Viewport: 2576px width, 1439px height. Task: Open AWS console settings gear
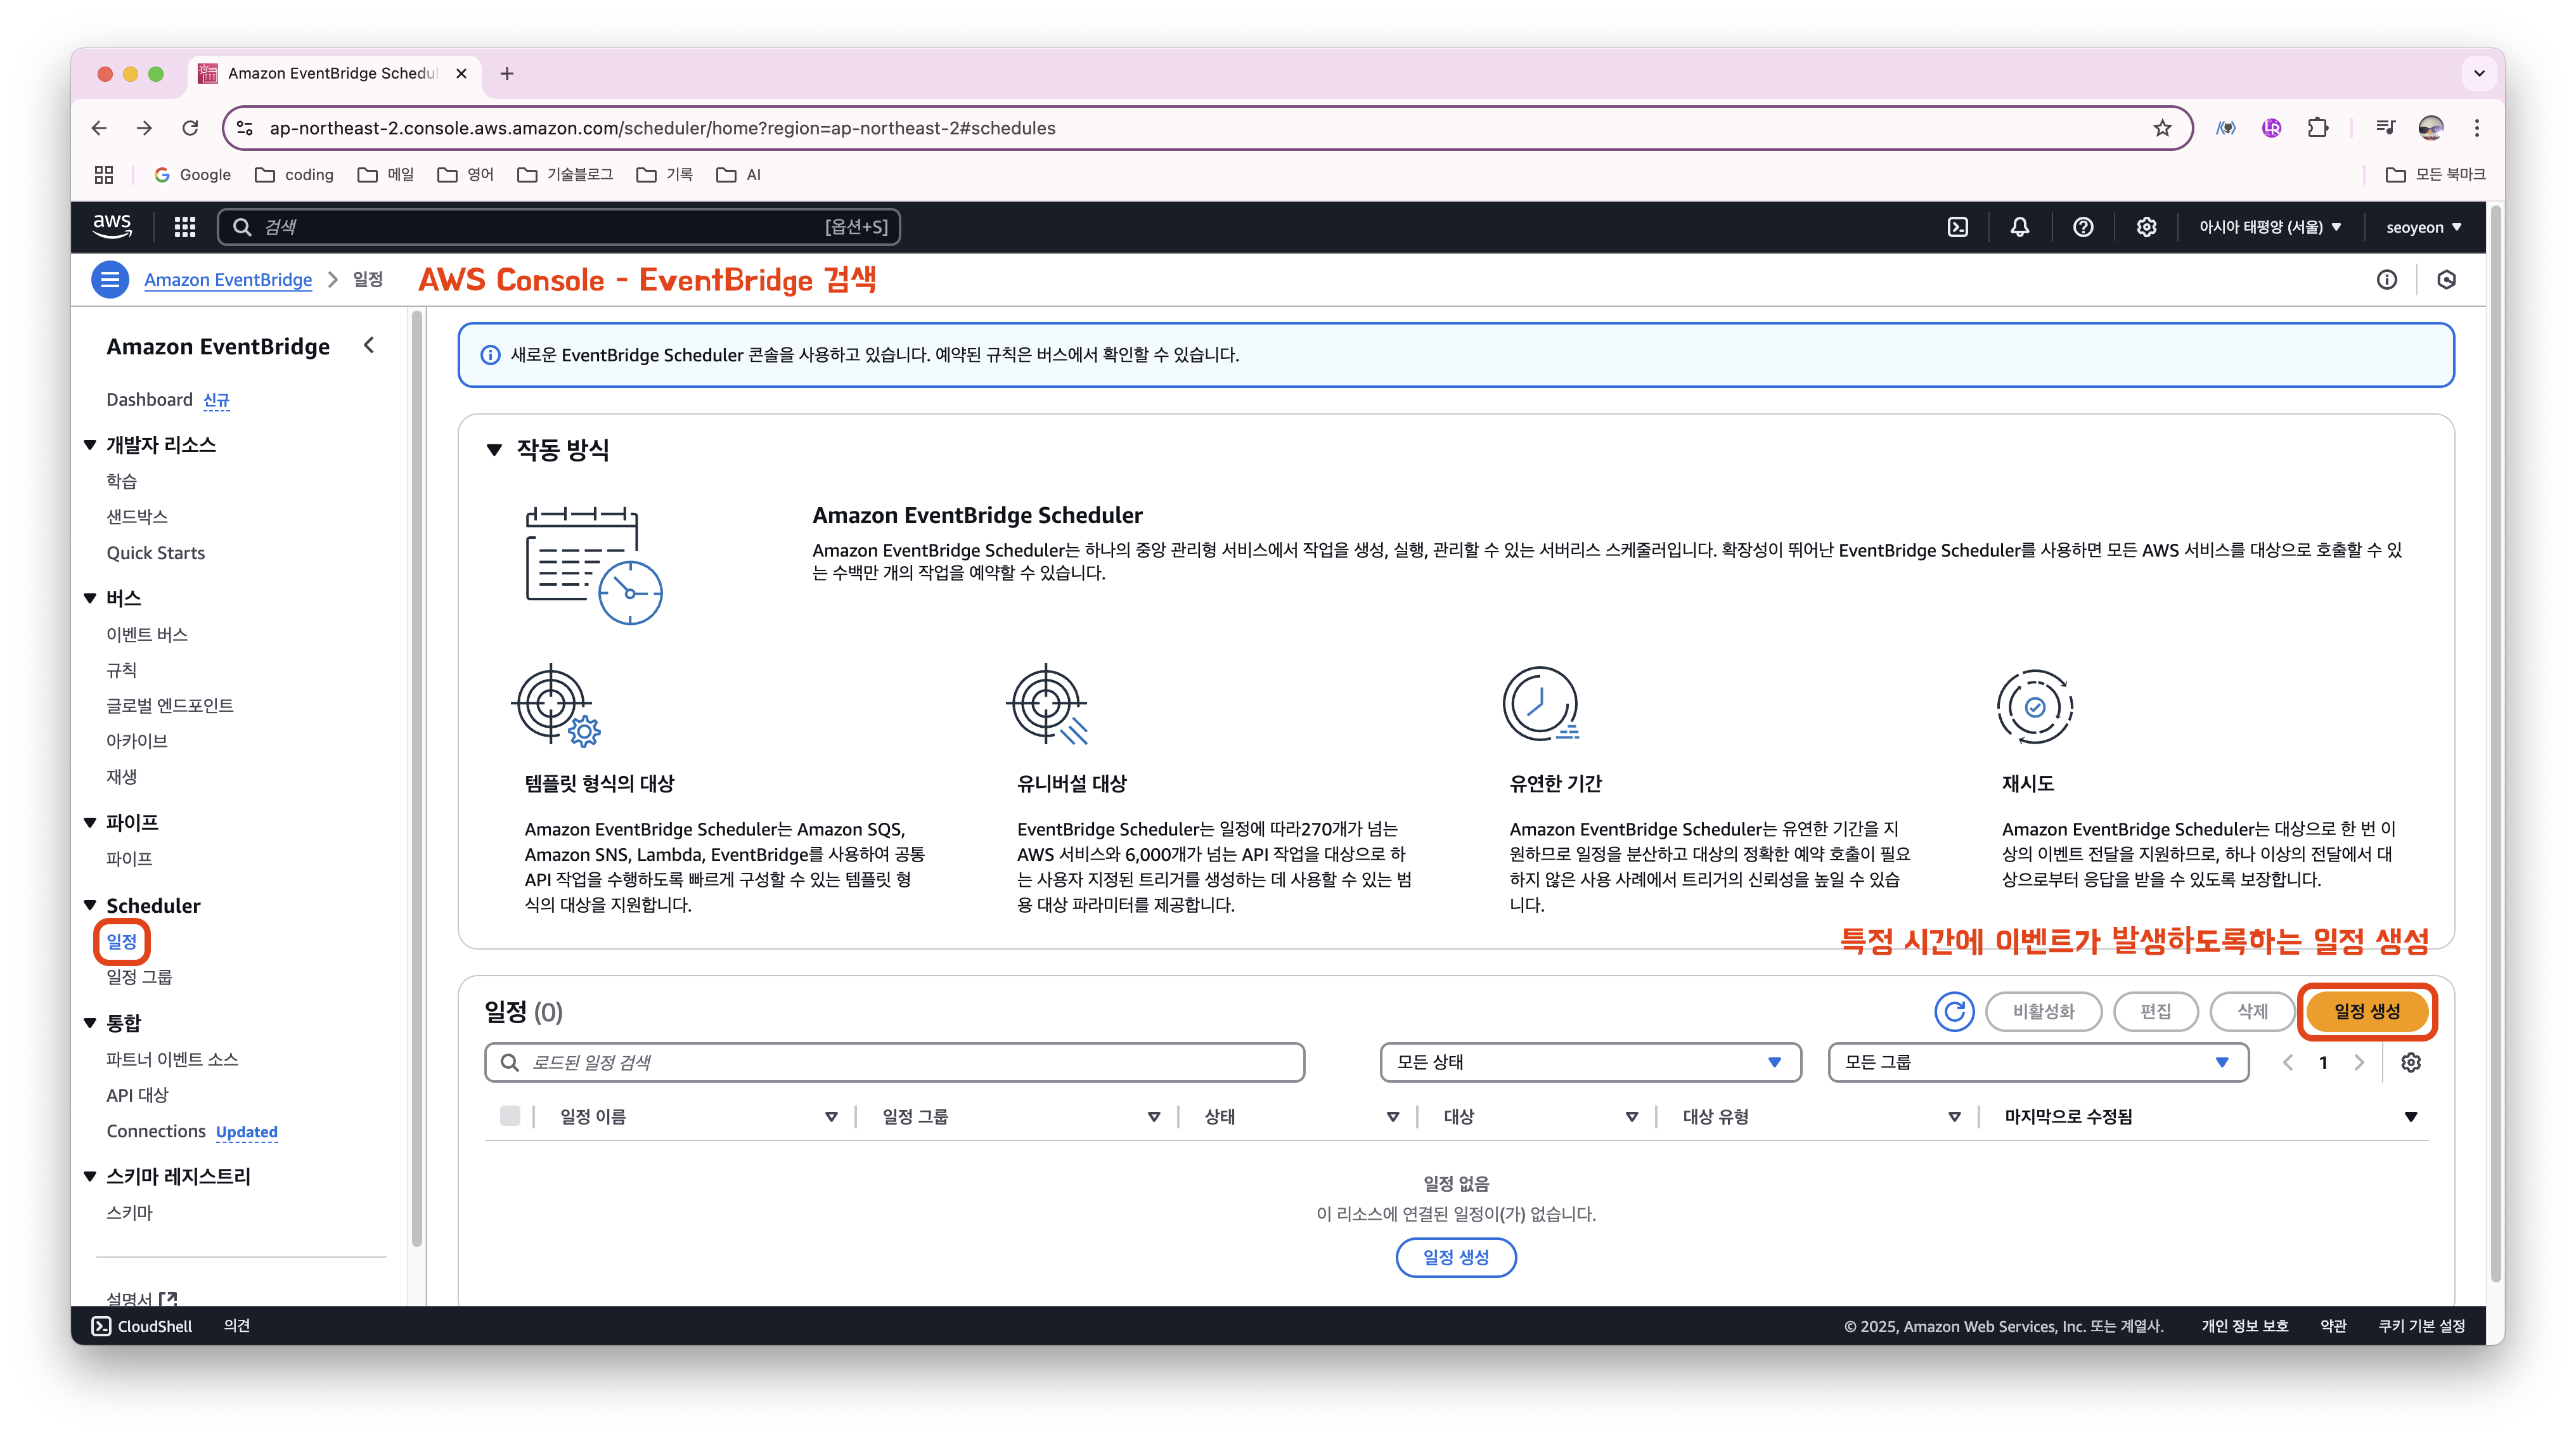(2146, 227)
